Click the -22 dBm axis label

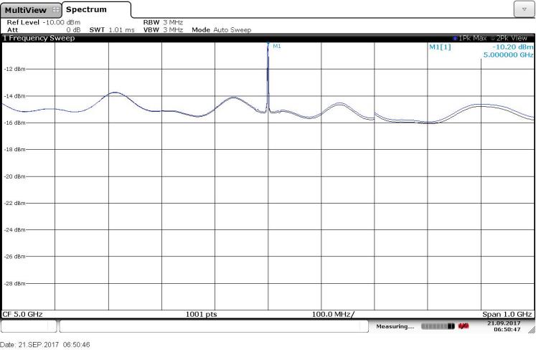[14, 203]
